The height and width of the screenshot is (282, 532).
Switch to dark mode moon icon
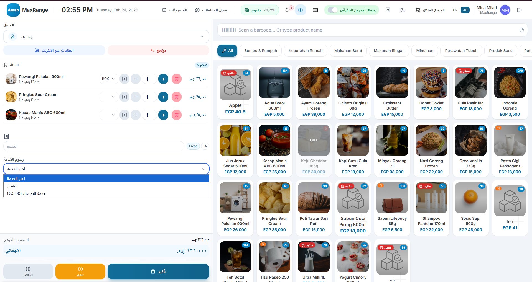403,10
